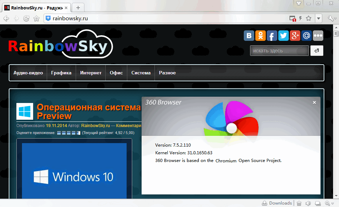
Task: Go forward to the next page
Action: point(16,19)
